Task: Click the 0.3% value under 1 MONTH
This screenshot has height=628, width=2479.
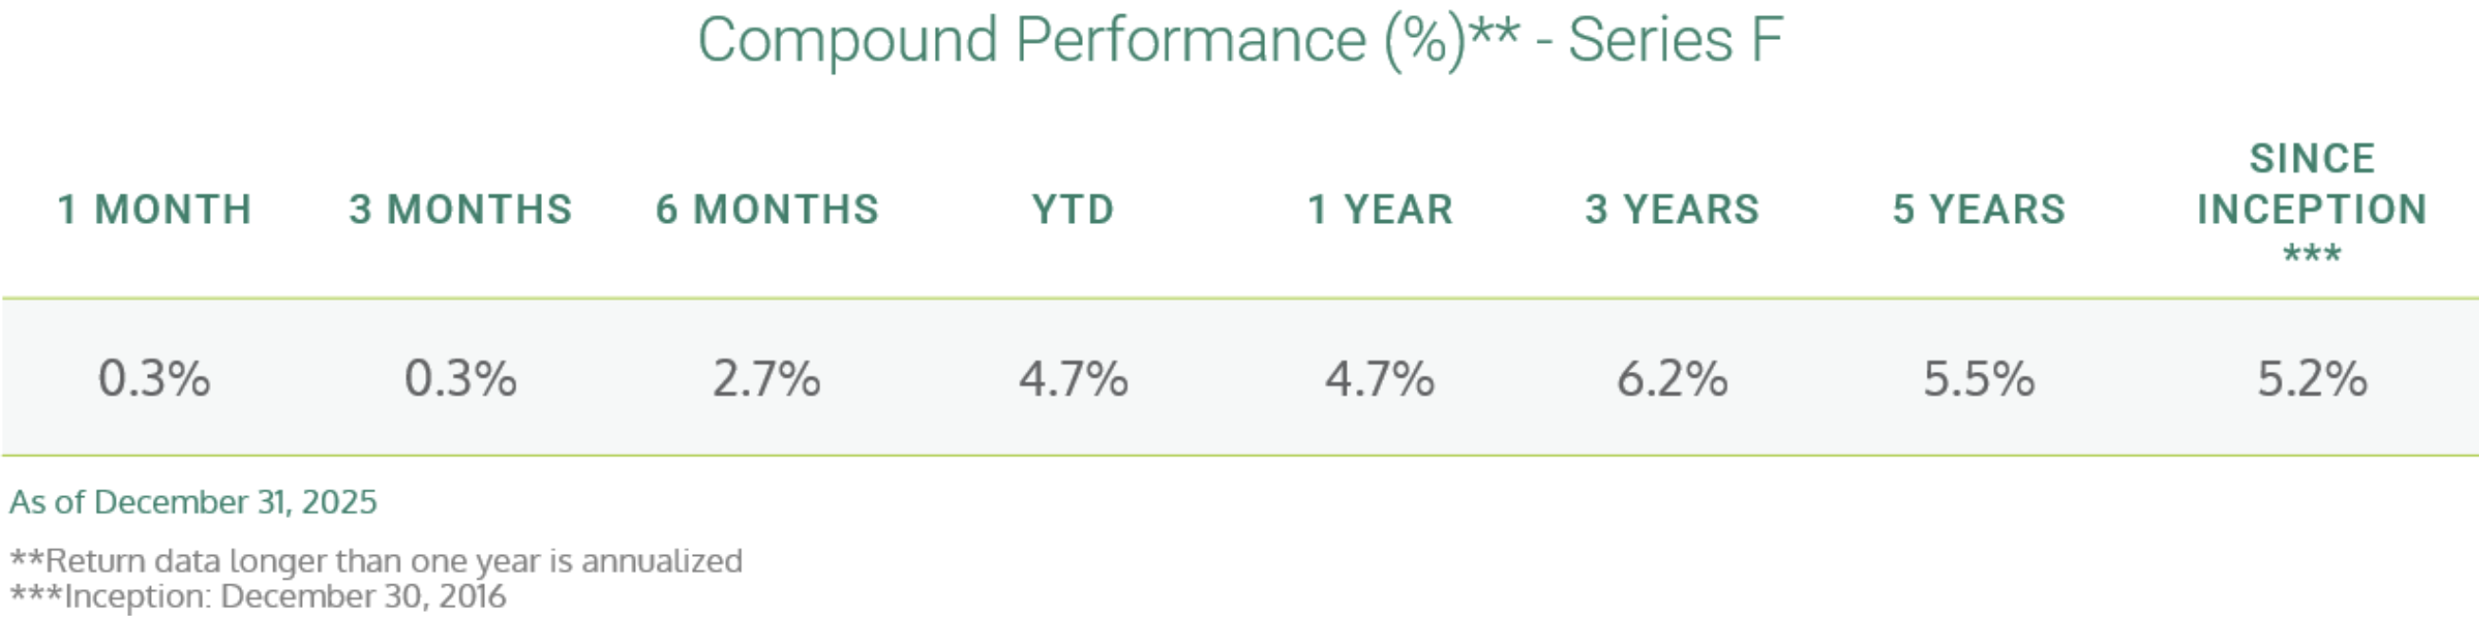Action: coord(154,378)
